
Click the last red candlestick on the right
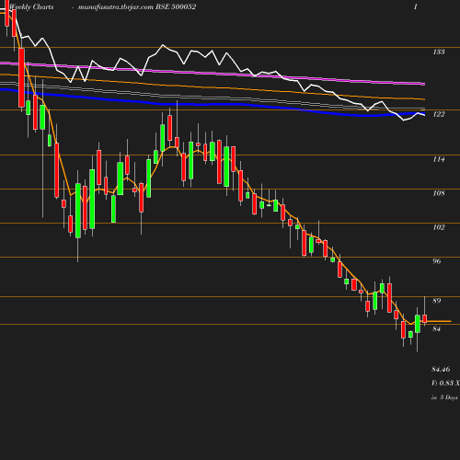(x=425, y=318)
